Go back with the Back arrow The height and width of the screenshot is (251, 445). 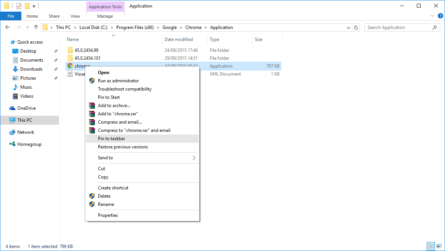pos(8,27)
